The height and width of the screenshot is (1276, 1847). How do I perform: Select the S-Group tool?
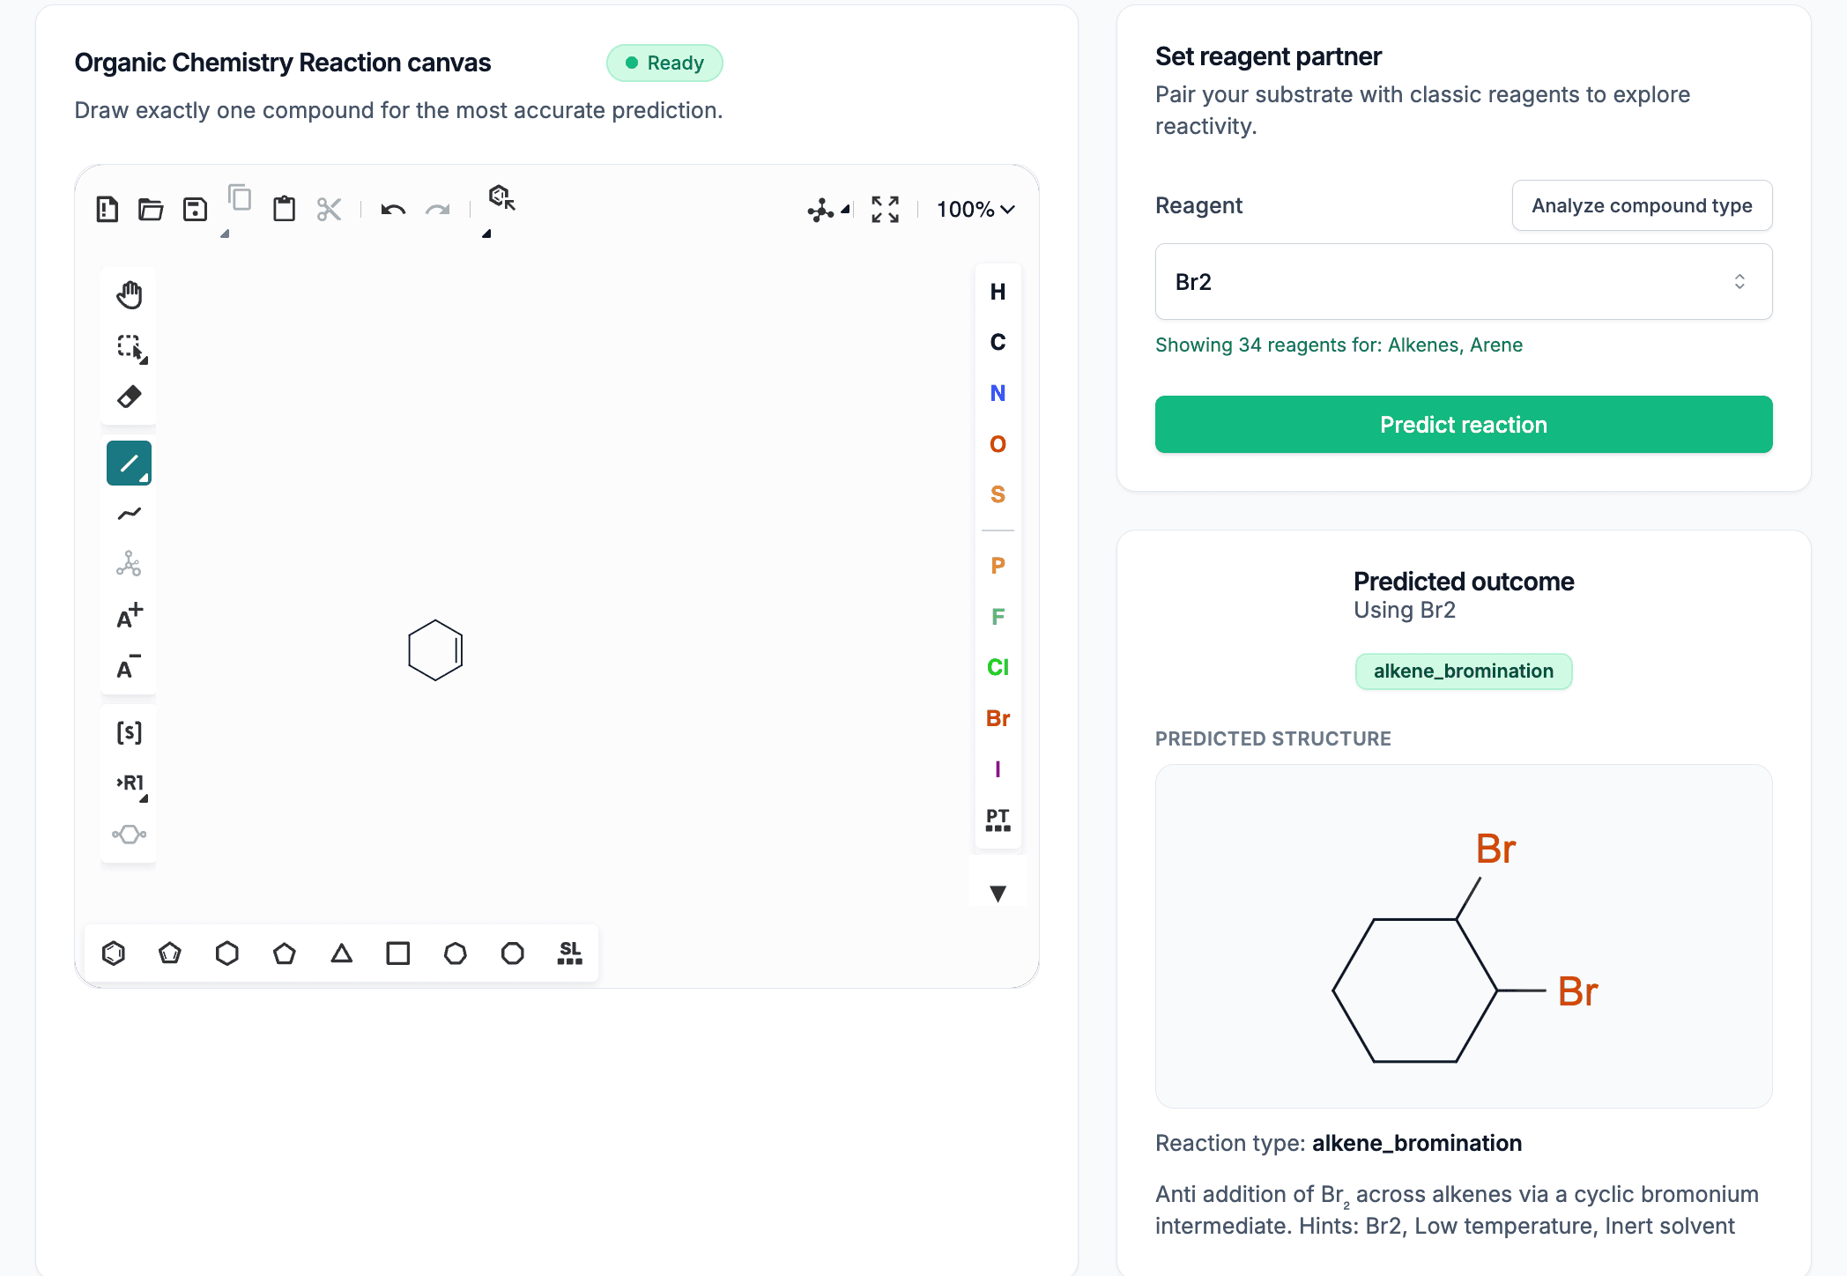(x=128, y=731)
